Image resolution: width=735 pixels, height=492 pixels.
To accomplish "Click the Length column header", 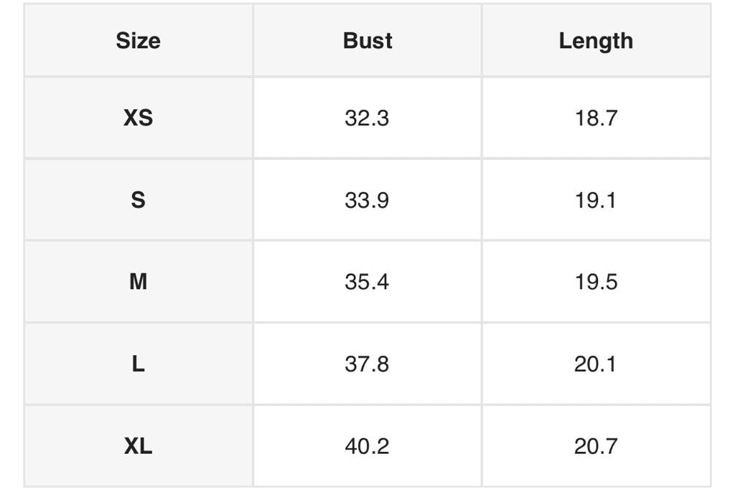I will 596,41.
